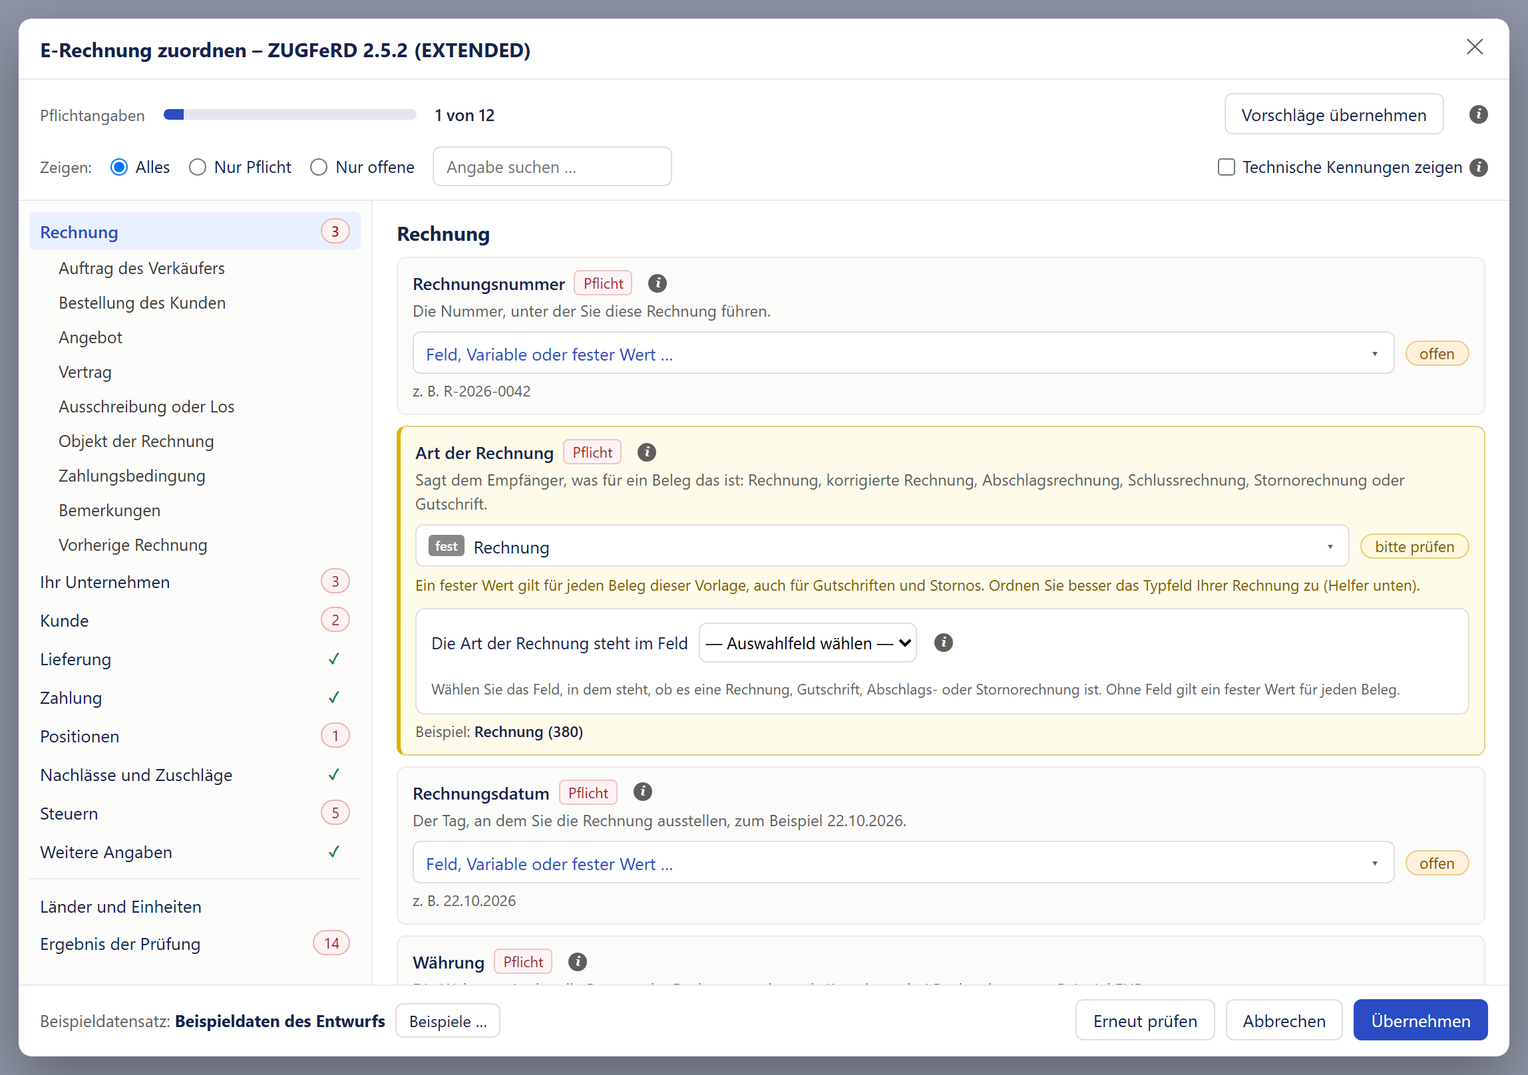Open the Auswahlfeld wählen dropdown
Viewport: 1528px width, 1075px height.
coord(807,643)
